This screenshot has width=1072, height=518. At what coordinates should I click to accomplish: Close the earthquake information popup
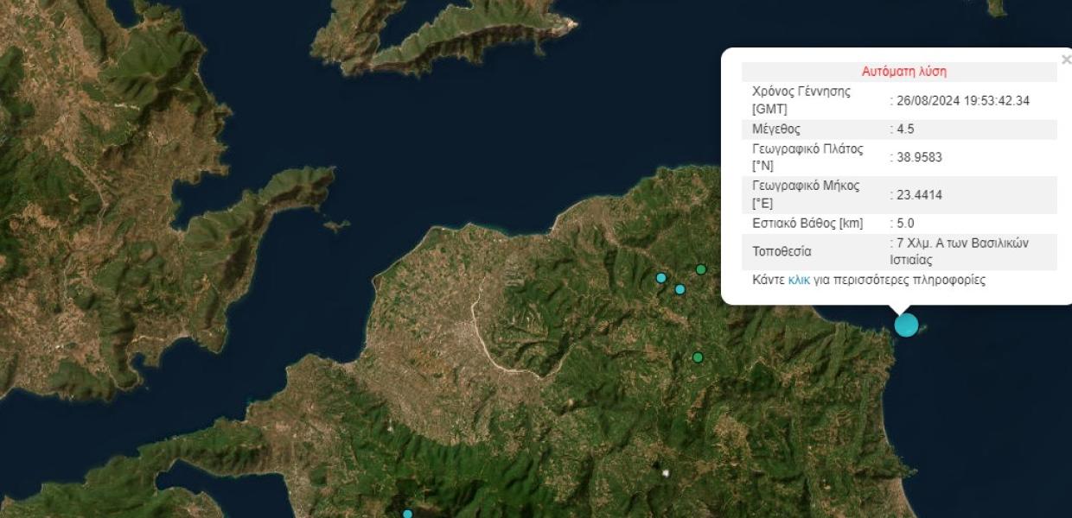[x=1066, y=60]
